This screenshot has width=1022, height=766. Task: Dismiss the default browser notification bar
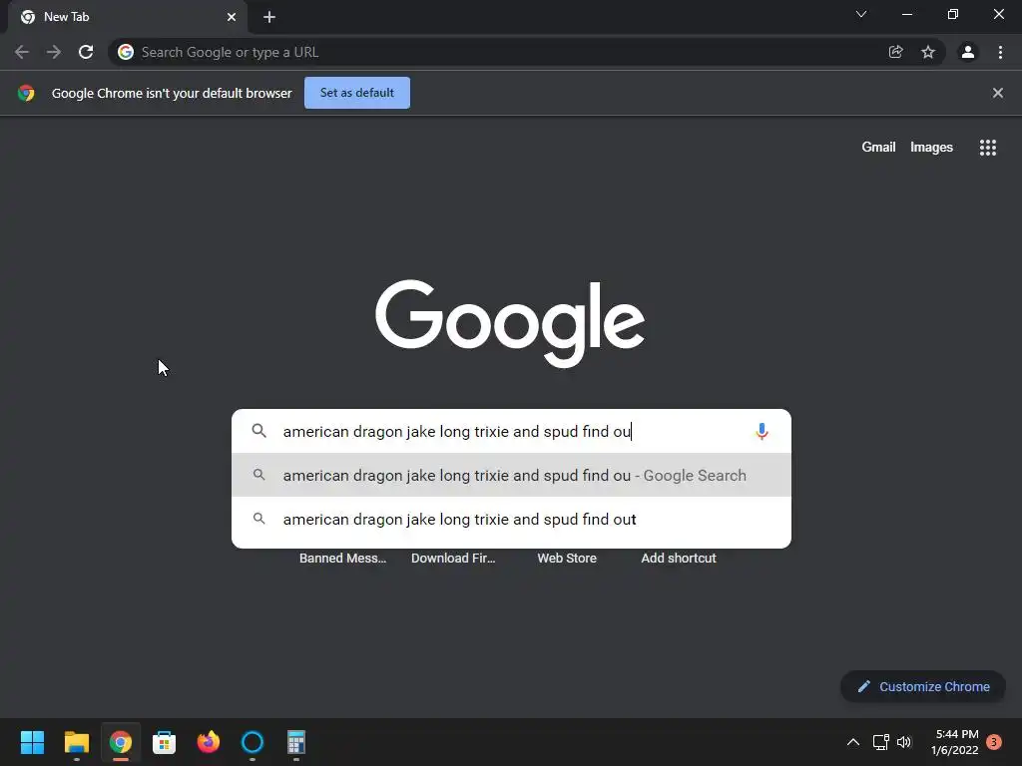tap(998, 93)
